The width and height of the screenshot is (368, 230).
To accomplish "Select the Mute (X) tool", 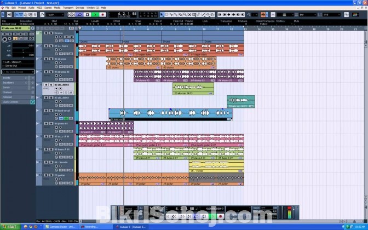I will 189,15.
